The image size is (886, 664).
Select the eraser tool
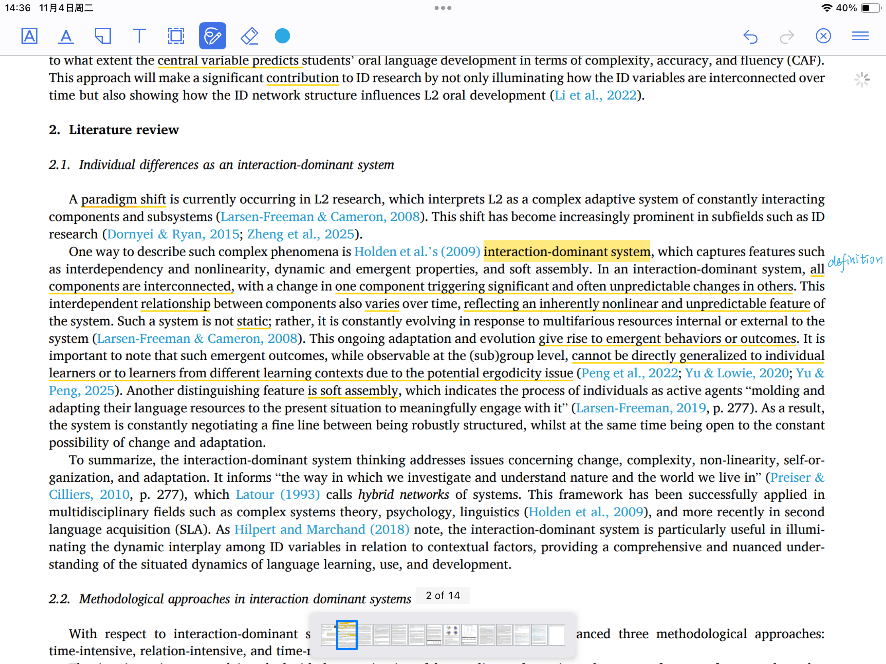pyautogui.click(x=249, y=36)
